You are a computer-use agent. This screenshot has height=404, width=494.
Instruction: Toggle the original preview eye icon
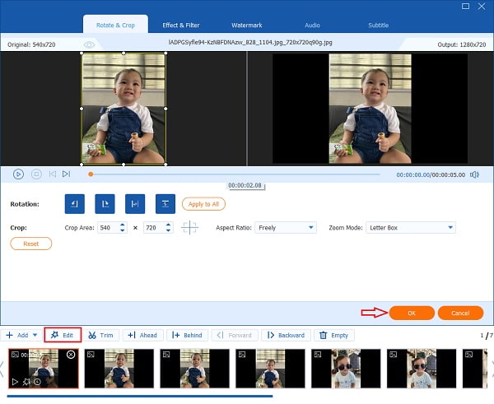89,44
